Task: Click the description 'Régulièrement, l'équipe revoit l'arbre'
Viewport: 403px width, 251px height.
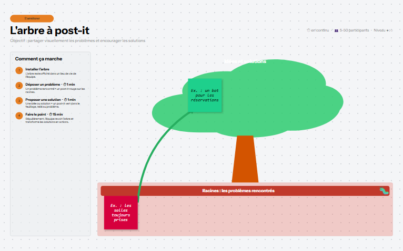Action: [49, 120]
